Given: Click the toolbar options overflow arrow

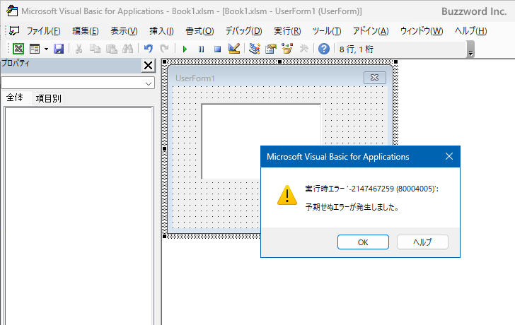Looking at the screenshot, I should pos(470,49).
